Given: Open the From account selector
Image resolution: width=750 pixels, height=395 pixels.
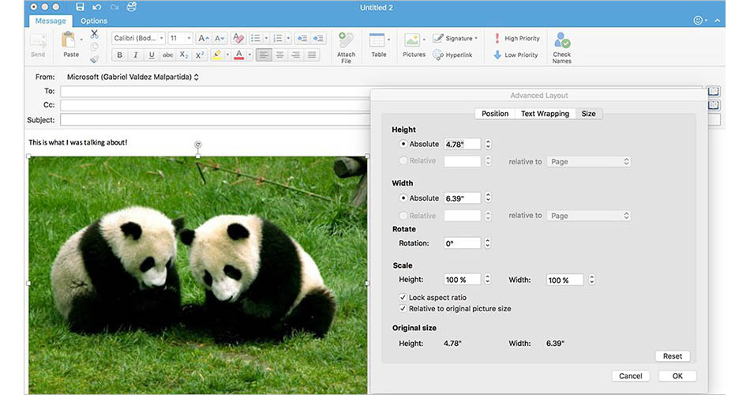Looking at the screenshot, I should click(133, 77).
